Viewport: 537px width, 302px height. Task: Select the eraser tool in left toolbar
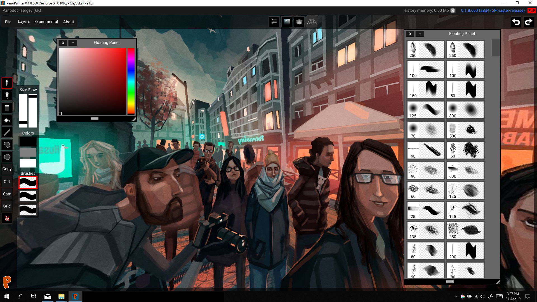pos(7,108)
